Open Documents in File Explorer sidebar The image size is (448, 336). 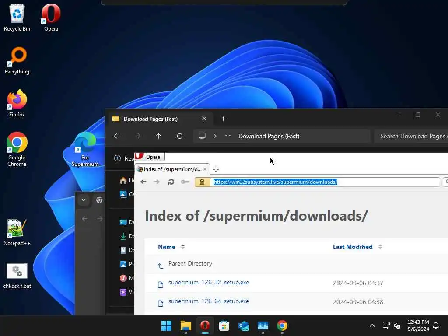click(127, 250)
